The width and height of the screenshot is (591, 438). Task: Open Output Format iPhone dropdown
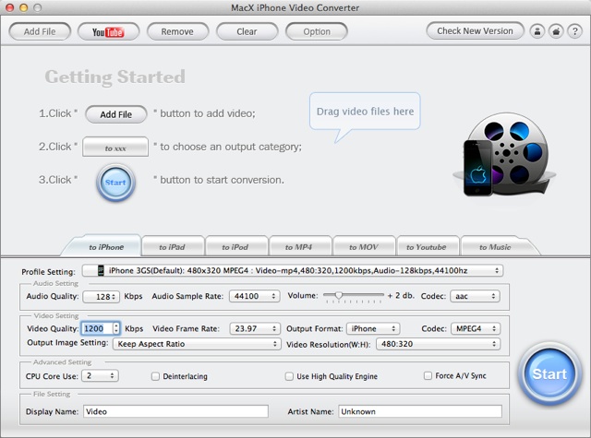tap(373, 328)
